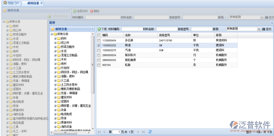274x136 pixels.
Task: Click the green 下载 download icon
Action: (99, 29)
